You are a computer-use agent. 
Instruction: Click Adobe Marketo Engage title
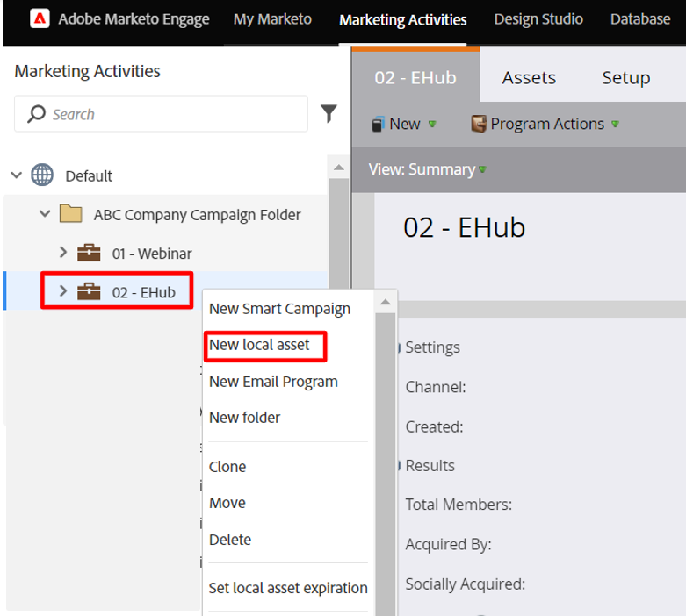click(134, 19)
